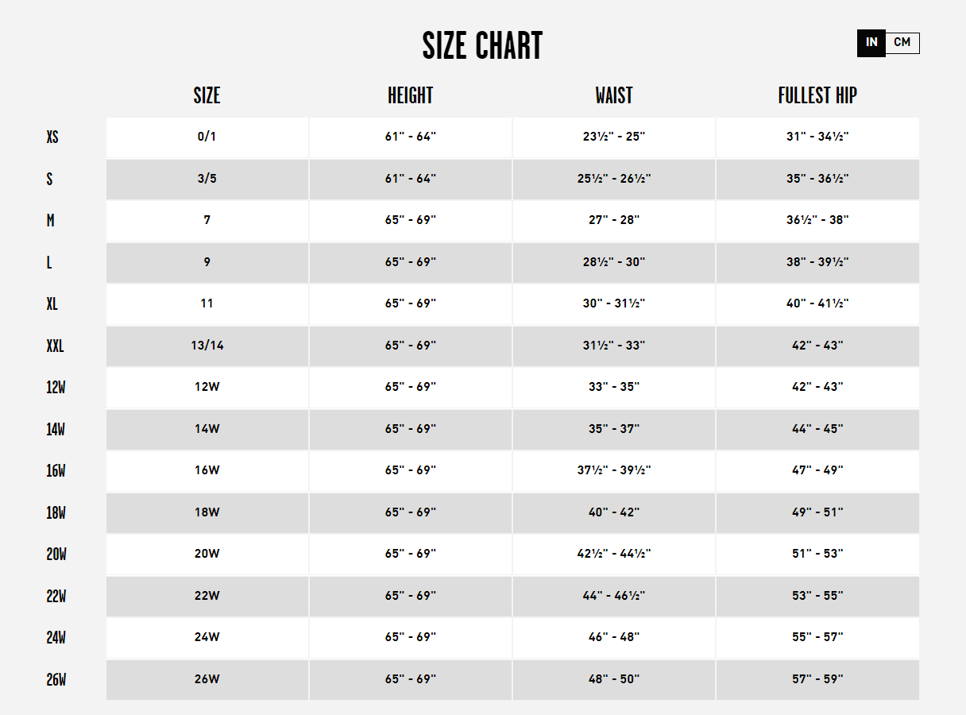Select the IN unit toggle
Screen dimensions: 966x715
(x=871, y=43)
